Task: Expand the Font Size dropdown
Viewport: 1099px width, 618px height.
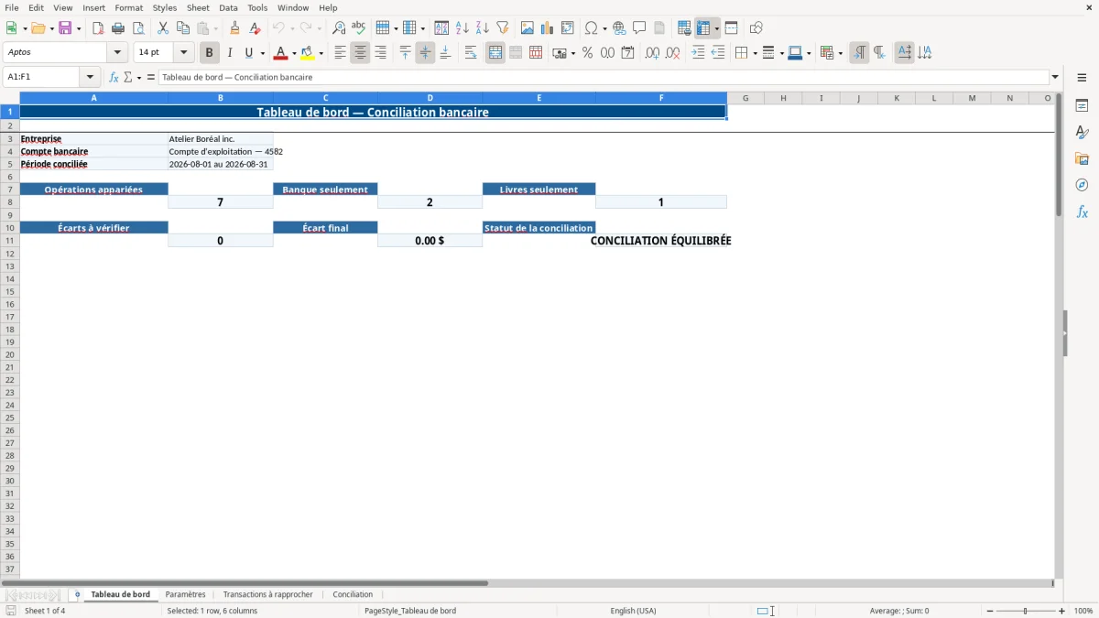Action: point(183,53)
